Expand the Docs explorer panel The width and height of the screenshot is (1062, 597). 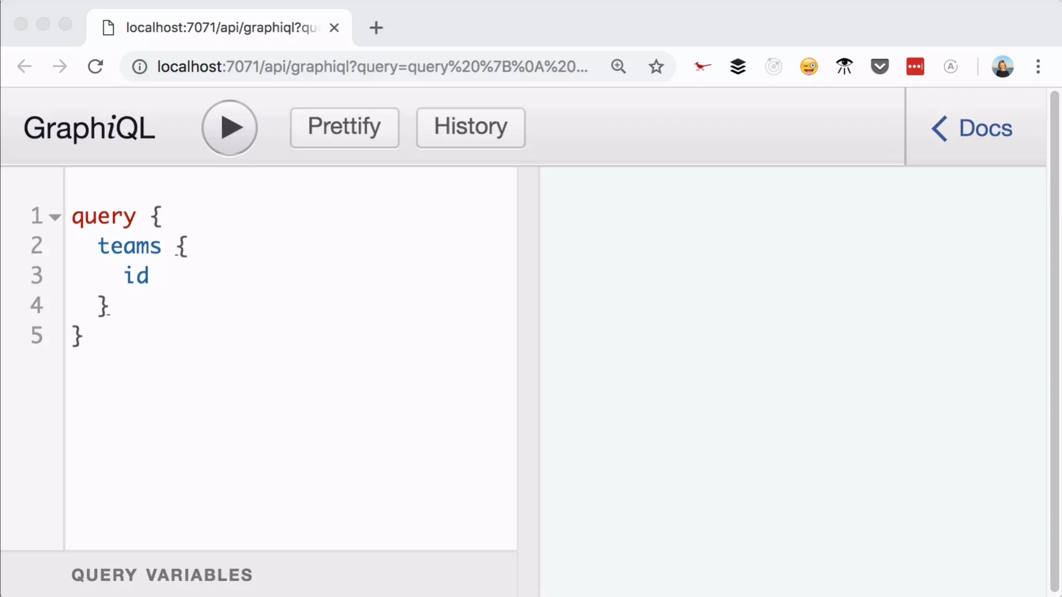pyautogui.click(x=972, y=128)
